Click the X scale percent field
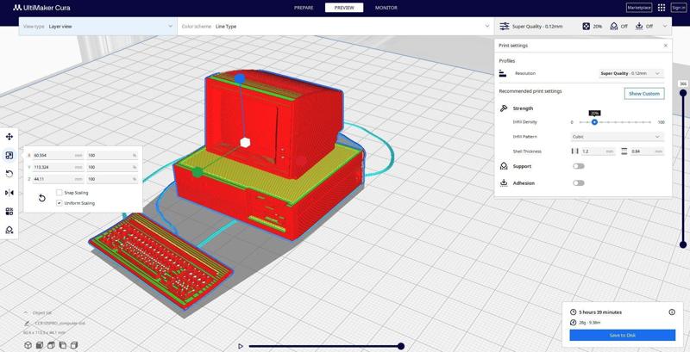 point(112,156)
